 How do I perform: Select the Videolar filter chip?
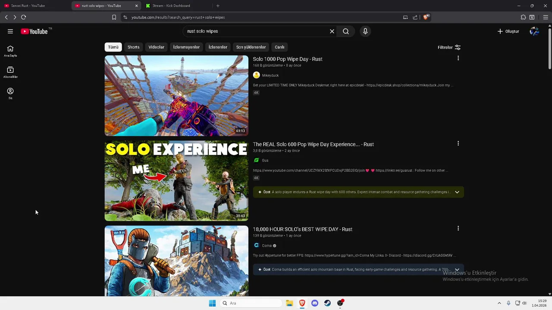tap(156, 47)
